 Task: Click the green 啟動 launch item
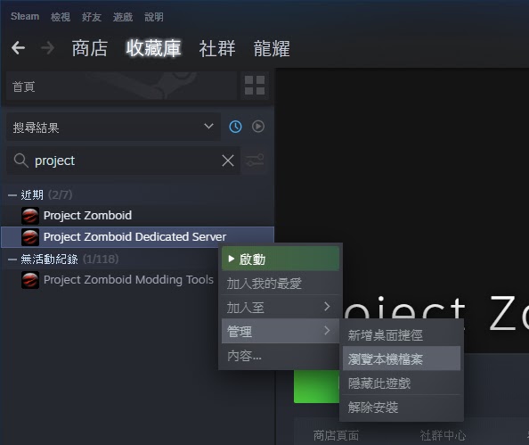[x=280, y=259]
